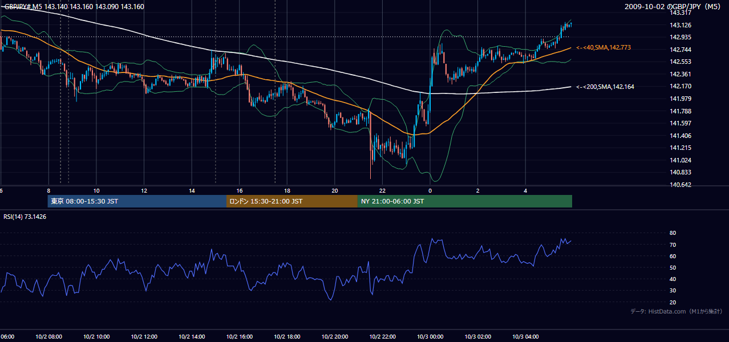Click the 東京 08:00-15:30 JST session bar

pyautogui.click(x=137, y=201)
